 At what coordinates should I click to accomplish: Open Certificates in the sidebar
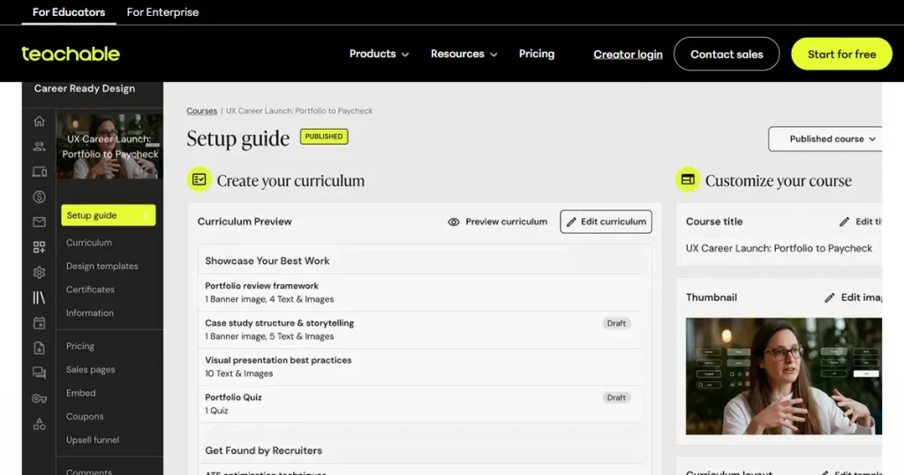(x=90, y=290)
